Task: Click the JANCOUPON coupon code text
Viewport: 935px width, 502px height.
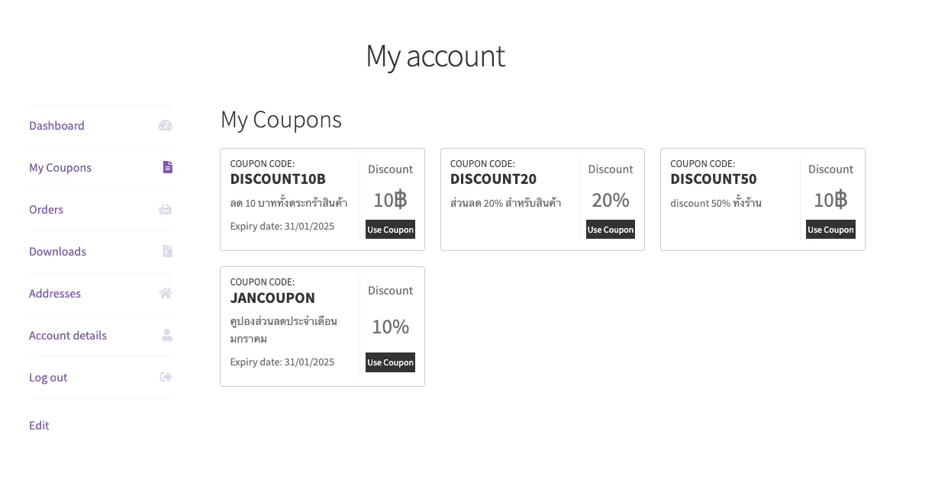Action: [x=272, y=298]
